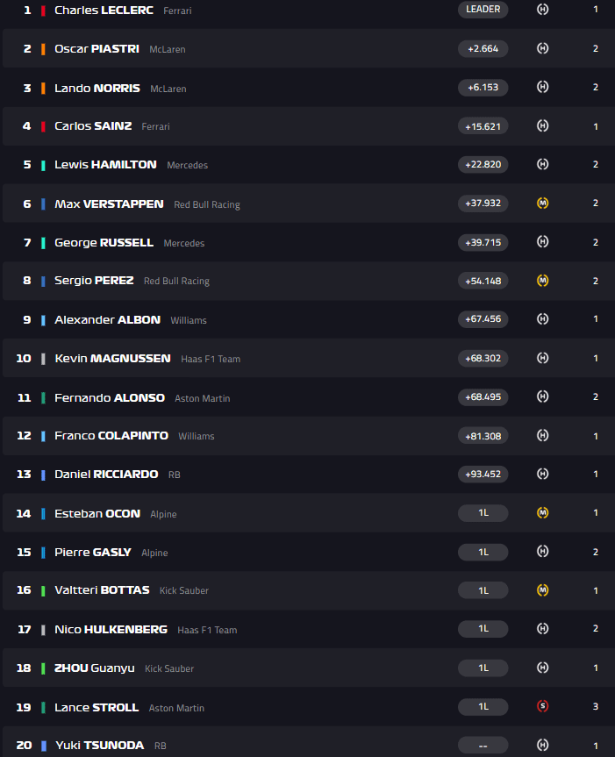Select driver name Fernando ALONSO
Screen dimensions: 615x757
109,397
